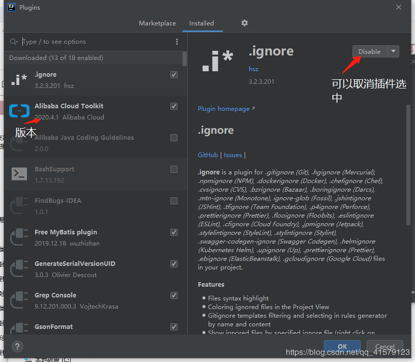Enable Alibaba Java Coding Guidelines checkbox
This screenshot has height=362, width=415.
click(174, 138)
